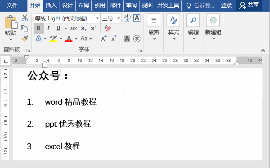Image resolution: width=270 pixels, height=168 pixels.
Task: Click list item excel 教程
Action: coord(63,146)
